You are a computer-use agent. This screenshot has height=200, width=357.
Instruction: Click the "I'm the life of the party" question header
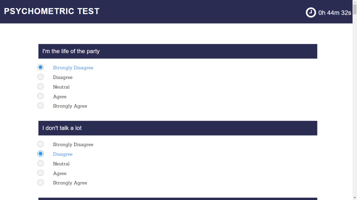coord(178,51)
